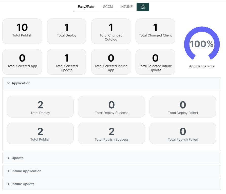Select the Total Publish Failed card

183,133
